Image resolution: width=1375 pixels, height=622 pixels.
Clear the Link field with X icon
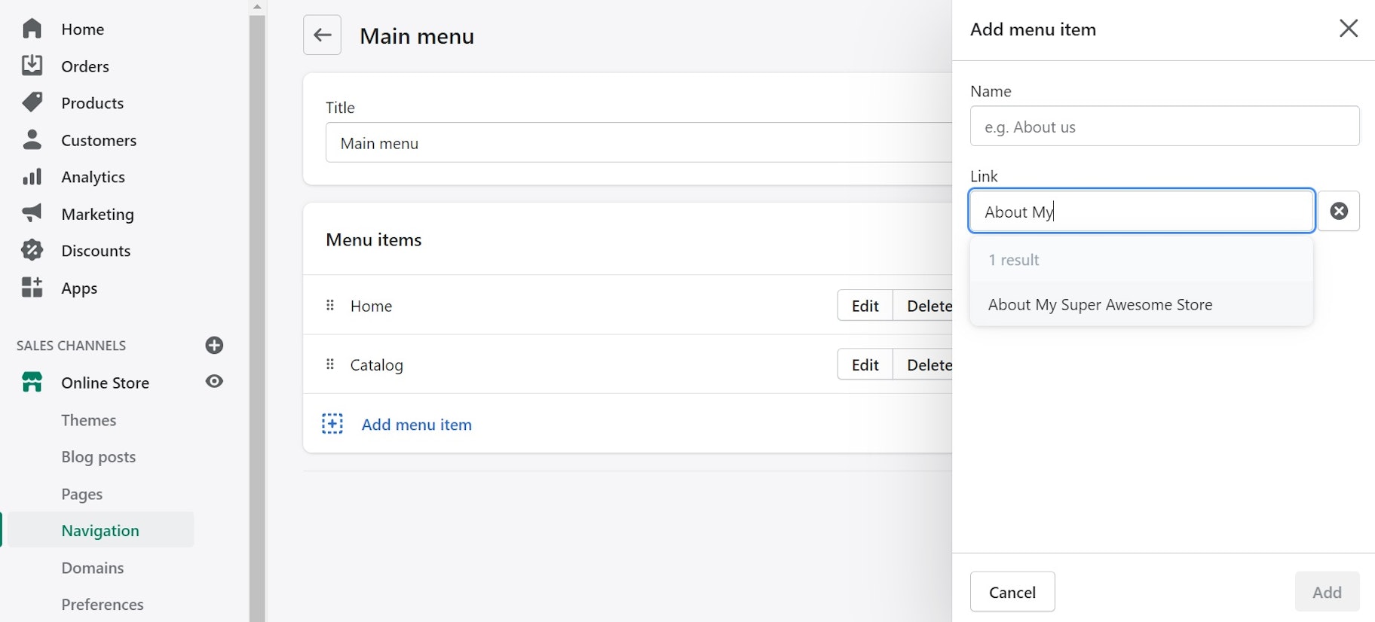(1339, 212)
